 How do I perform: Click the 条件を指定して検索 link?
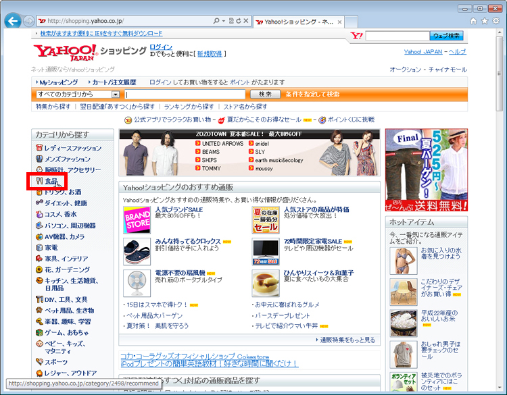(312, 95)
